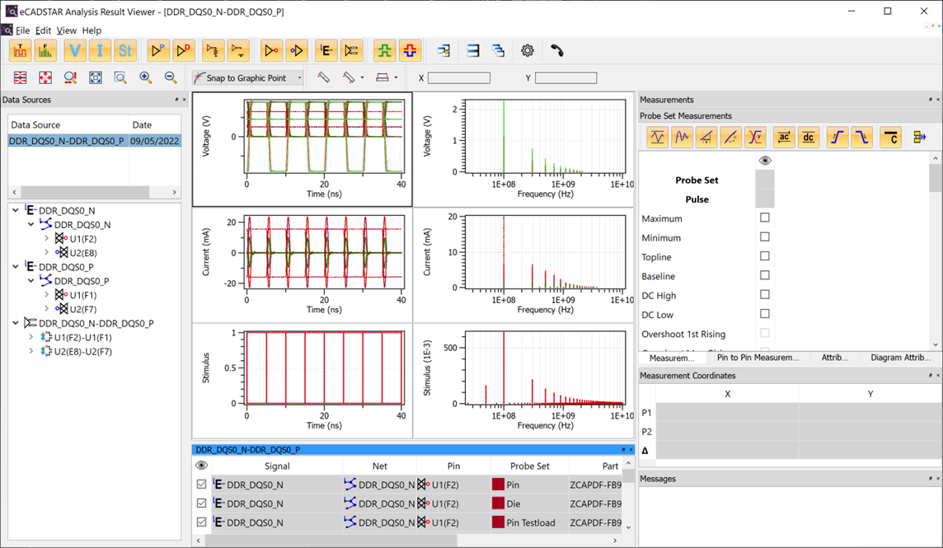Toggle the Current (I) display button
This screenshot has width=943, height=548.
(100, 51)
